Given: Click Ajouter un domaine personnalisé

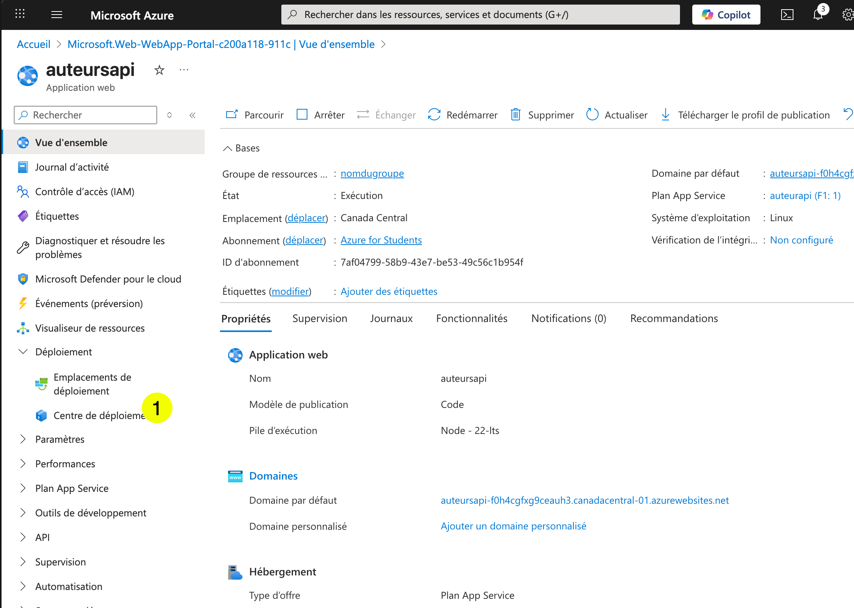Looking at the screenshot, I should click(514, 526).
